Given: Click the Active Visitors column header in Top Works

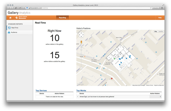Looking at the screenshot, I should pos(155,93).
